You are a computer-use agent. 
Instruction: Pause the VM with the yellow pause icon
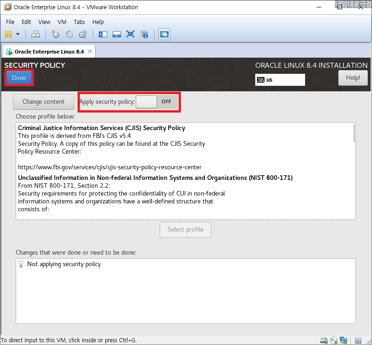click(x=8, y=34)
